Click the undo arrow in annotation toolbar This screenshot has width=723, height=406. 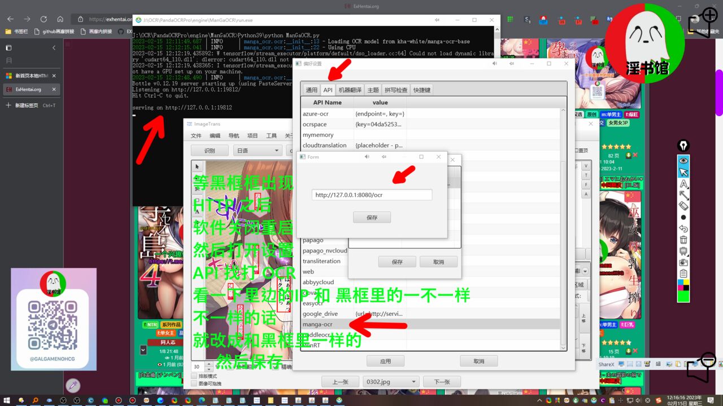[x=683, y=228]
